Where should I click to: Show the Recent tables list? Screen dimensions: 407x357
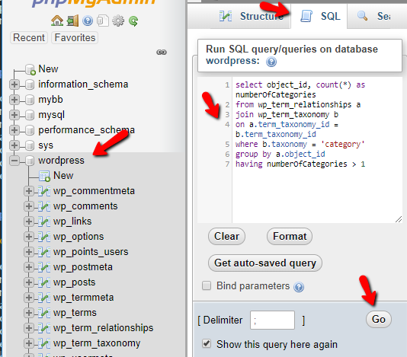click(x=29, y=38)
